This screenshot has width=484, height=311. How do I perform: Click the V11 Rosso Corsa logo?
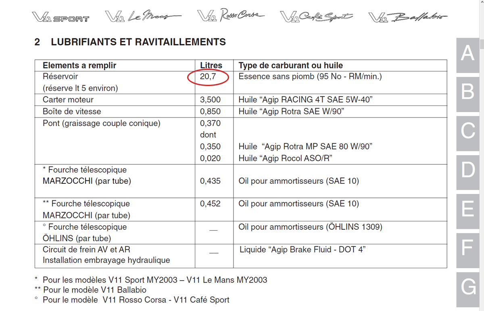[231, 16]
